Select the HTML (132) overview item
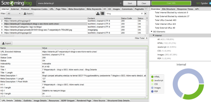The image size is (211, 102). click(167, 43)
